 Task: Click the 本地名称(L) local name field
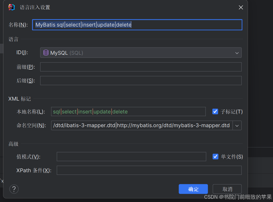[x=128, y=111]
